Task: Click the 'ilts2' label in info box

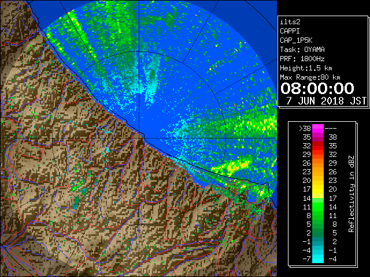Action: 290,22
